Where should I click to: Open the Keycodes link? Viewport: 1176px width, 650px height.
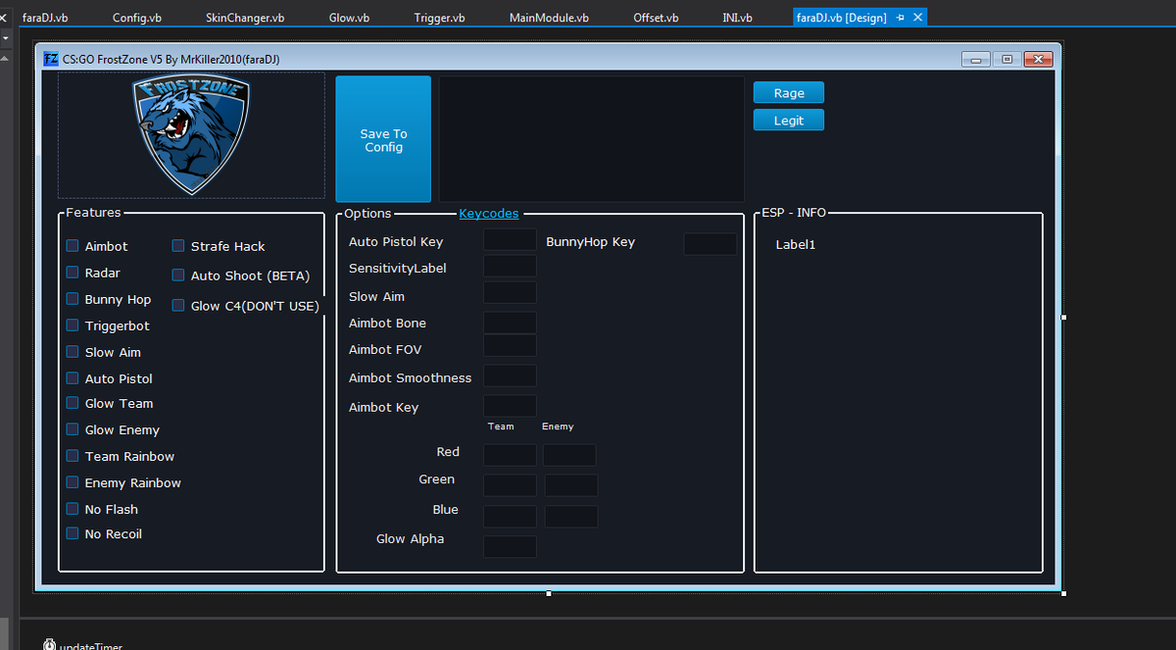coord(489,214)
